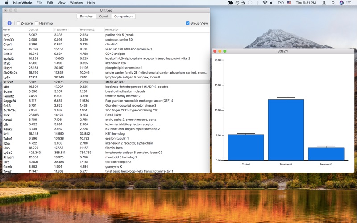Switch to the Samples tab

[x=86, y=17]
